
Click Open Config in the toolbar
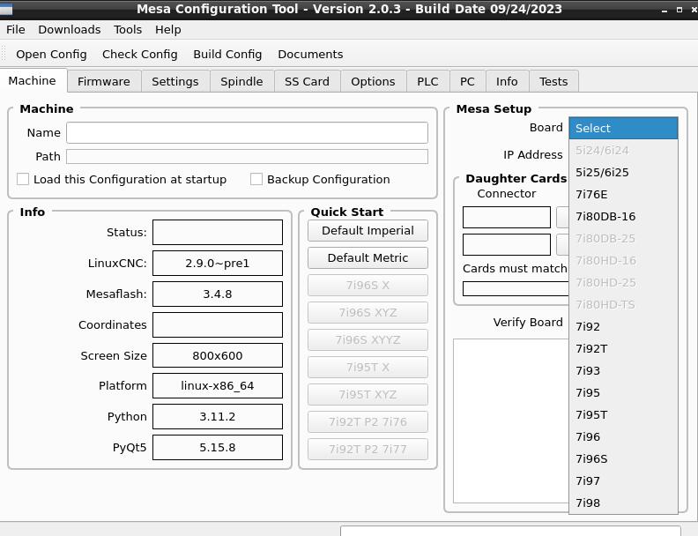[x=51, y=55]
